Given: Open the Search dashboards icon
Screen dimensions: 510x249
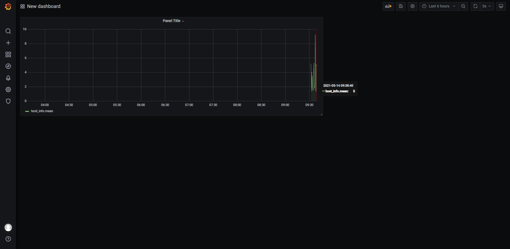Looking at the screenshot, I should point(8,31).
